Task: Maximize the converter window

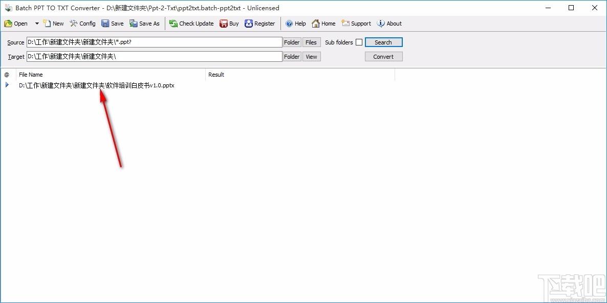Action: (571, 8)
